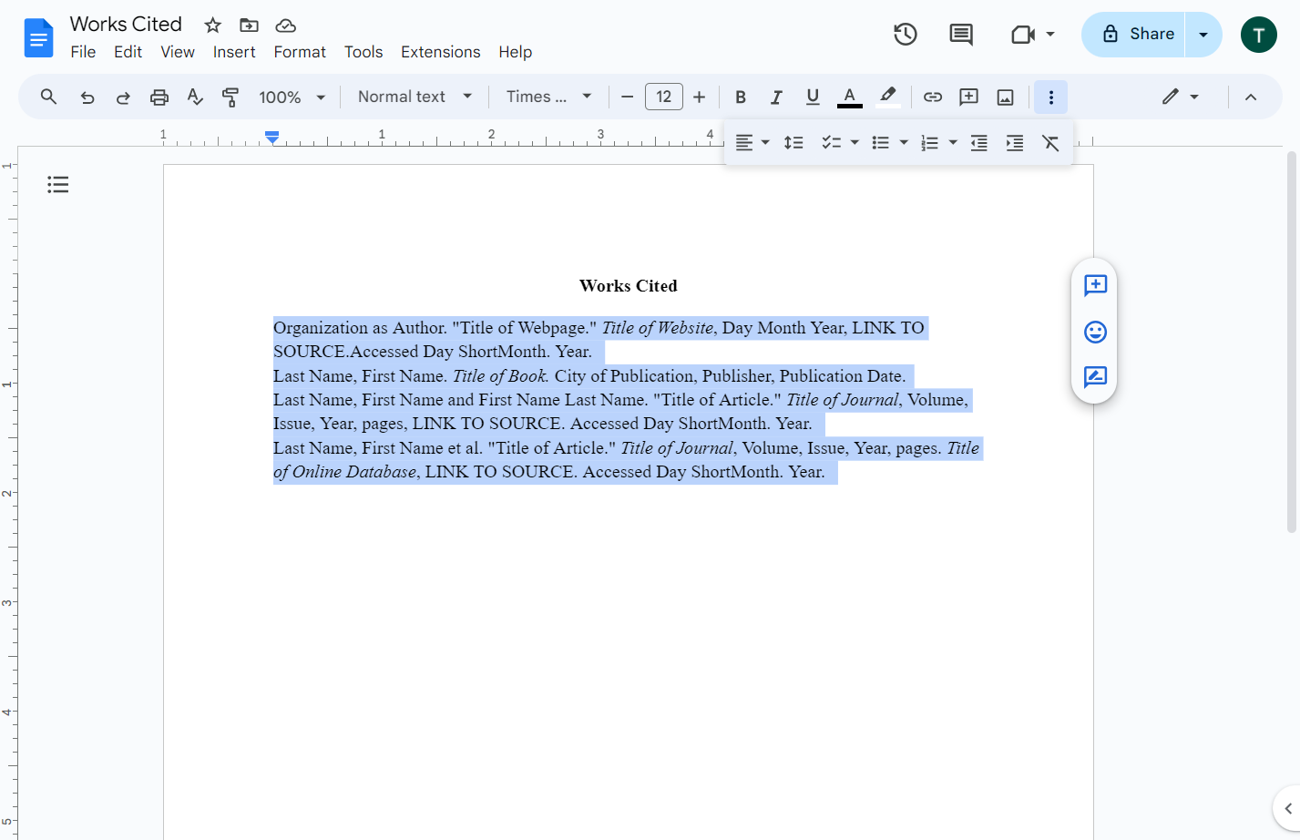Expand the bulleted list options arrow
1300x840 pixels.
[x=904, y=143]
